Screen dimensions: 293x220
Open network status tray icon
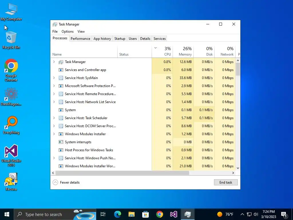click(x=249, y=214)
